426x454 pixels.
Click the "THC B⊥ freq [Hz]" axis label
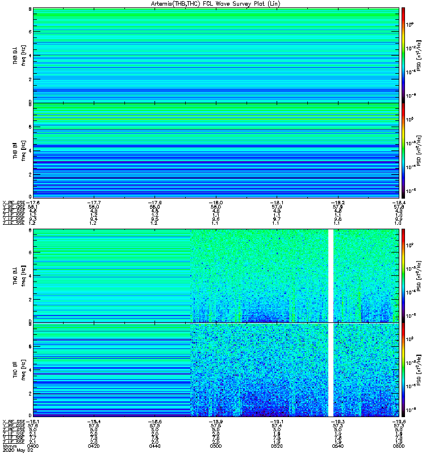coord(19,276)
